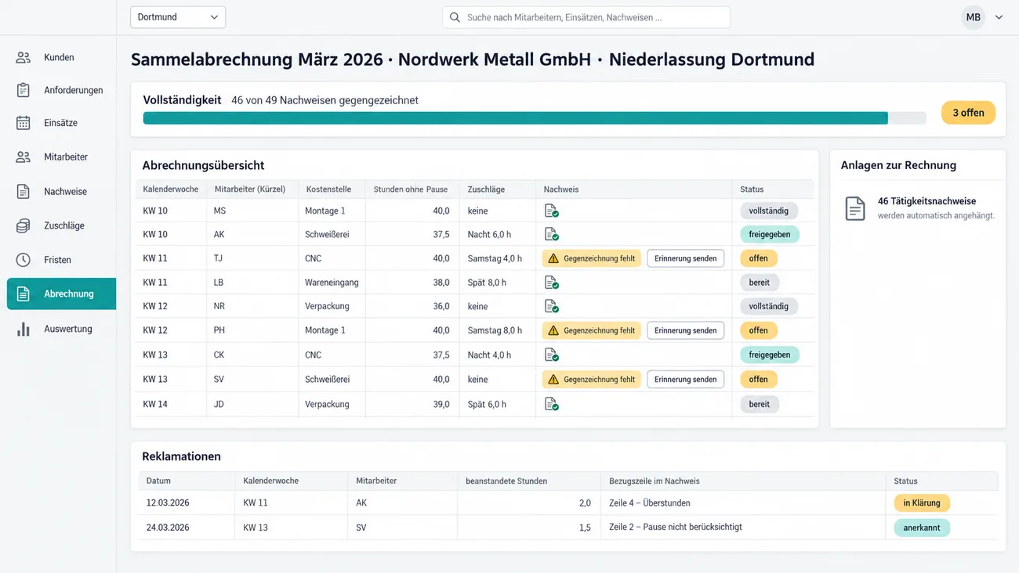Click the Anforderungen clipboard icon
1019x573 pixels.
[x=24, y=90]
